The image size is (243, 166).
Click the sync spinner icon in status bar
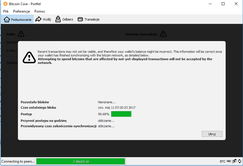click(x=240, y=161)
